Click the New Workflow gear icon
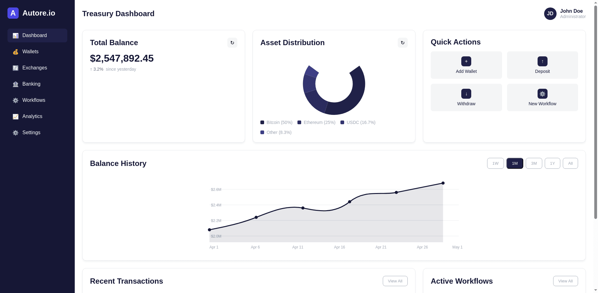Screen dimensions: 598x293 point(543,94)
